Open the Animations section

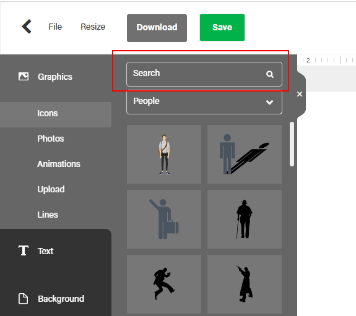(59, 164)
